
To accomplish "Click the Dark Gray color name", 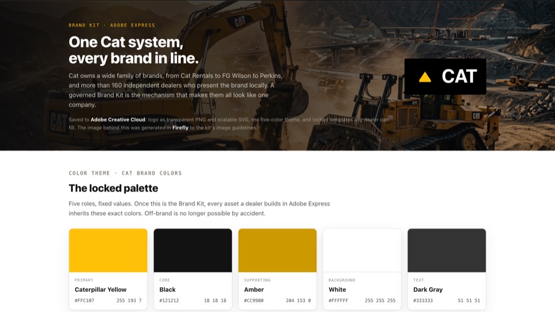I will [427, 289].
